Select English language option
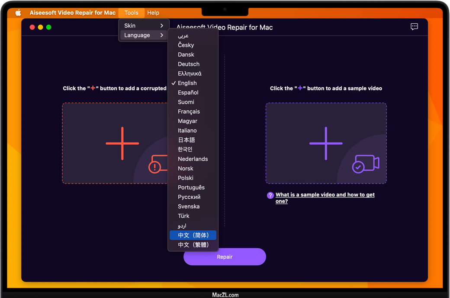The height and width of the screenshot is (298, 450). point(193,83)
